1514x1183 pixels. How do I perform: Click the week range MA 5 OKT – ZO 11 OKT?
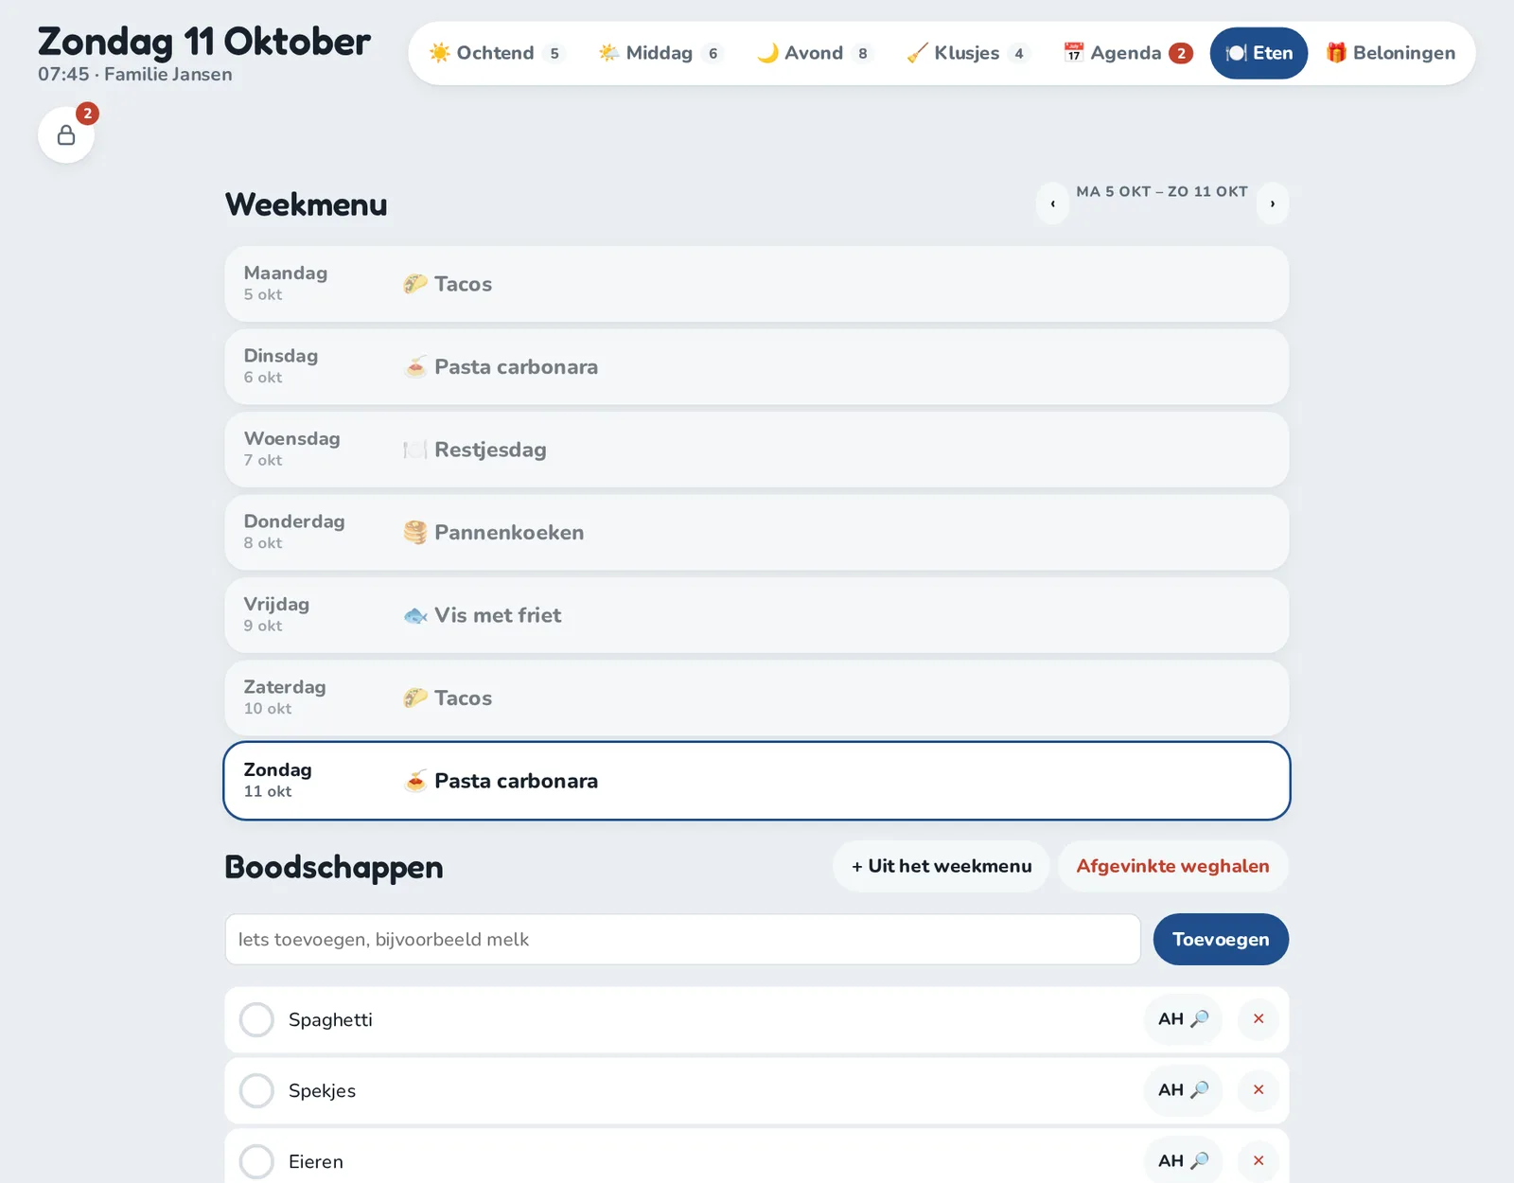(1162, 191)
